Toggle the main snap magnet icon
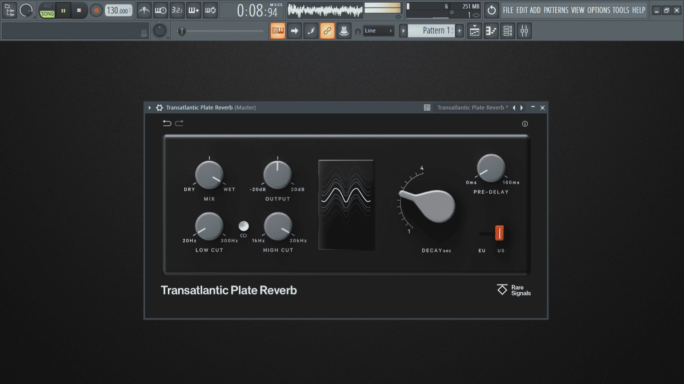This screenshot has height=384, width=684. (x=358, y=31)
